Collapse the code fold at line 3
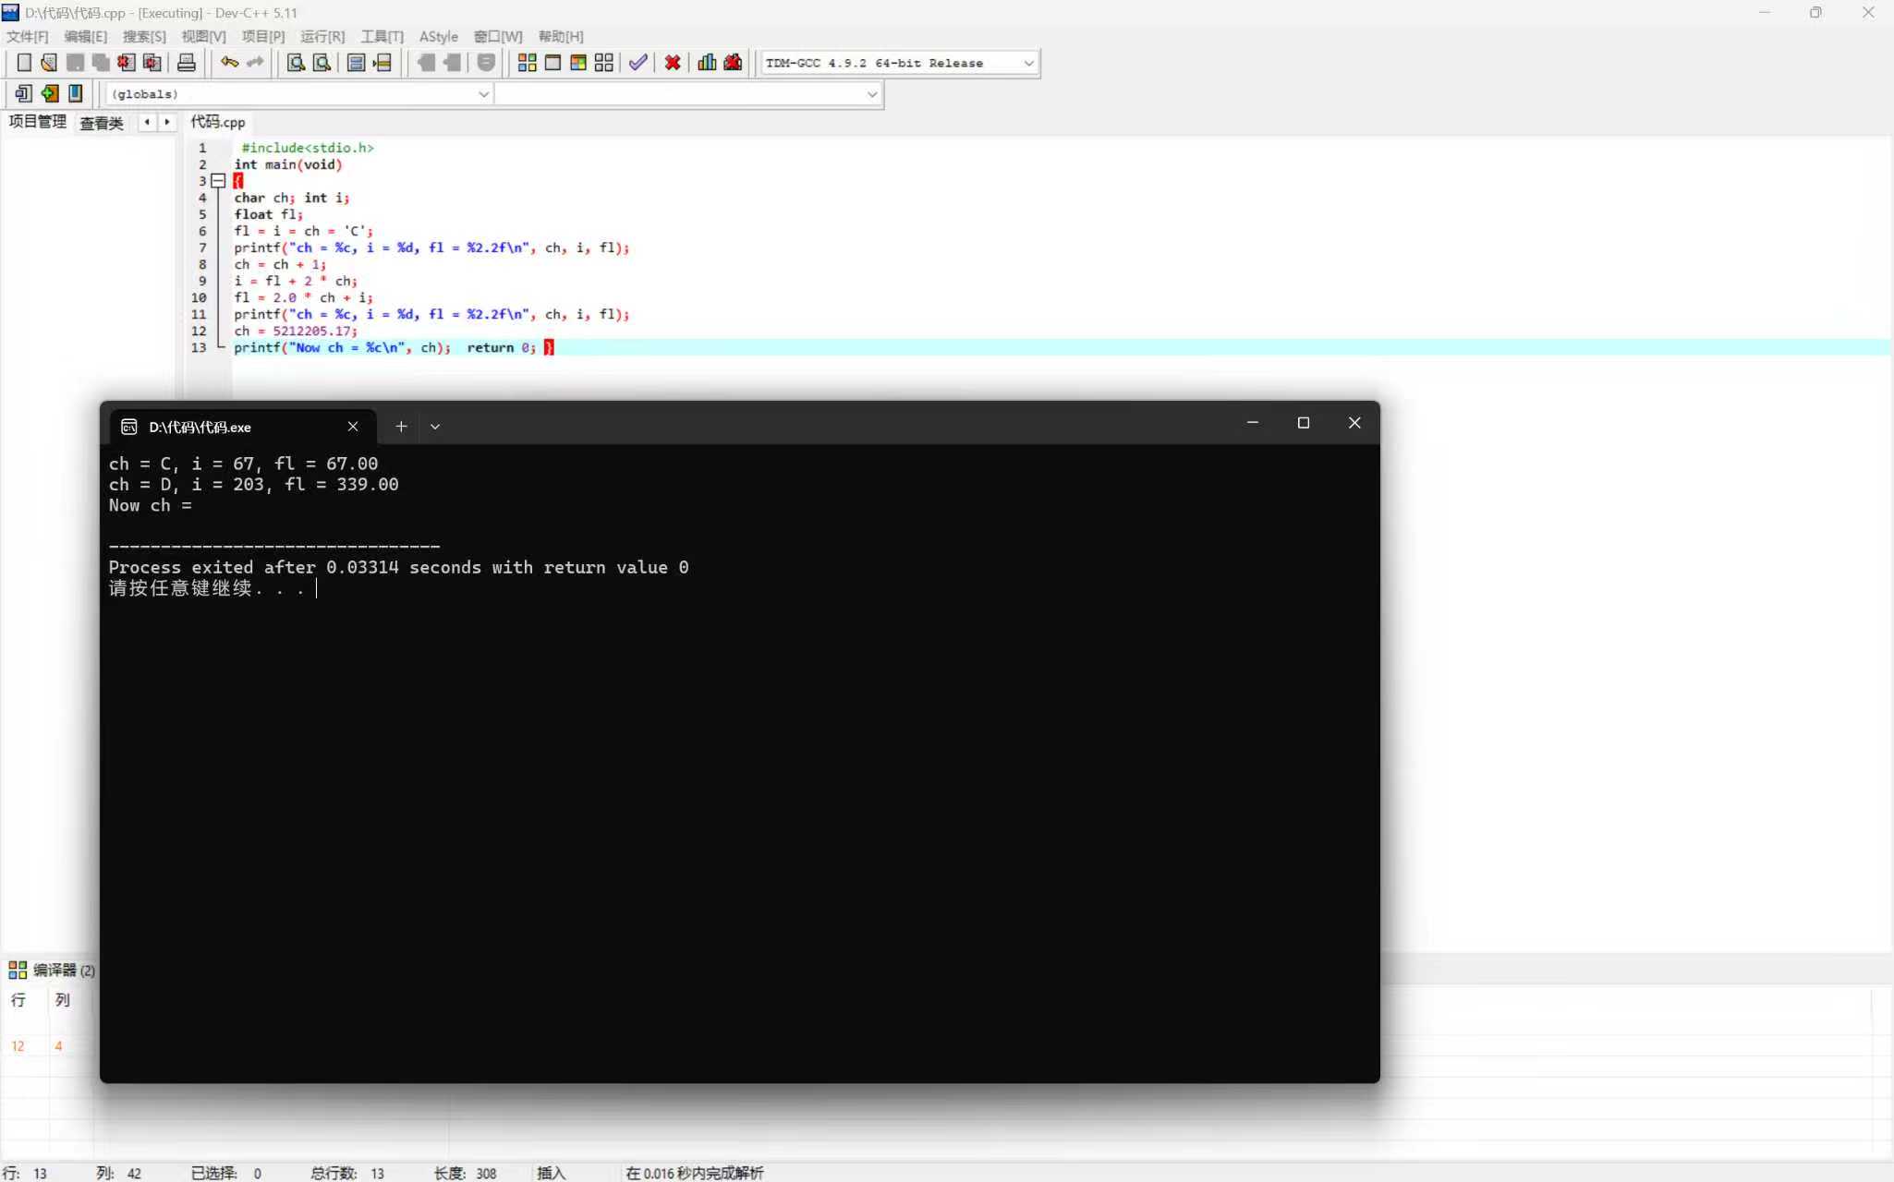Image resolution: width=1894 pixels, height=1182 pixels. click(218, 181)
